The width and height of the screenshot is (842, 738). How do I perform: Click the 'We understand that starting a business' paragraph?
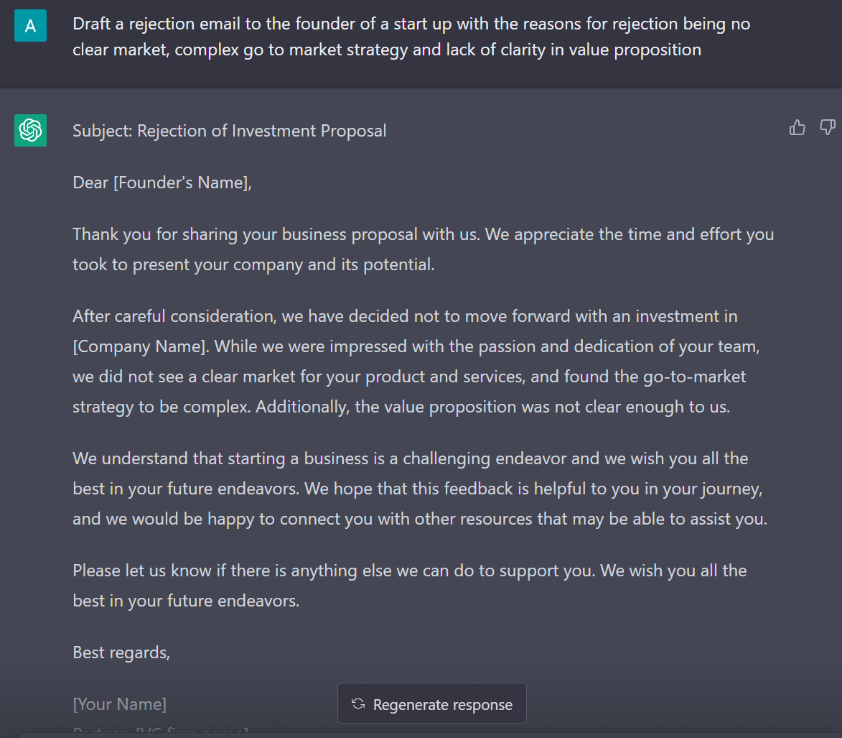pyautogui.click(x=409, y=458)
